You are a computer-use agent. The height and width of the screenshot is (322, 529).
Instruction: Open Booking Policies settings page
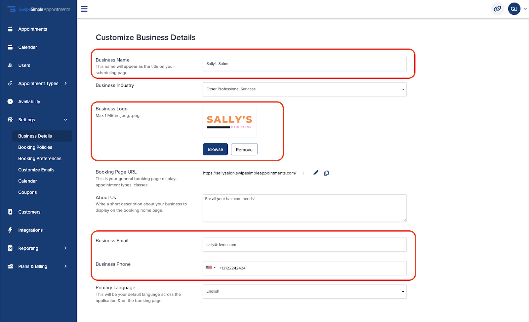[x=35, y=147]
